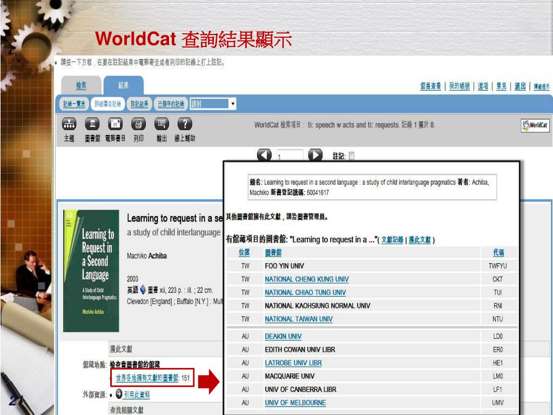Open 線上輔助 help question-mark icon

[185, 124]
